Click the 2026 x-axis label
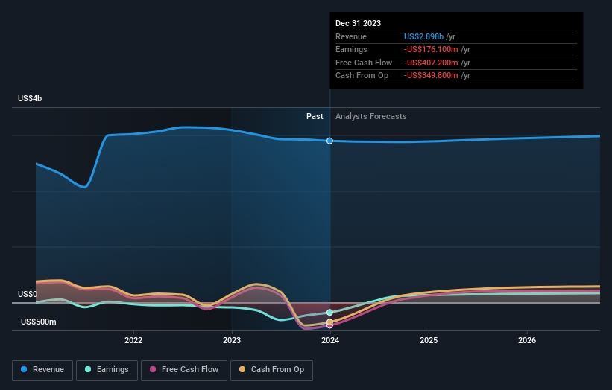 point(527,341)
